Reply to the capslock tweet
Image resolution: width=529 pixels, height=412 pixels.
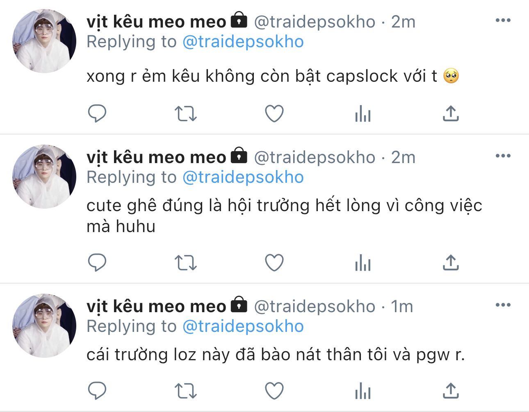pos(97,113)
